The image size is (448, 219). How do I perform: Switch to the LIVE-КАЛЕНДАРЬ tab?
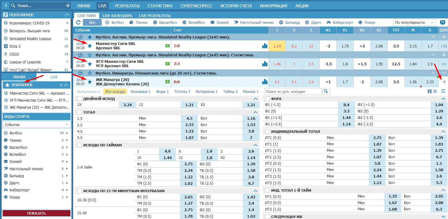[x=117, y=16]
